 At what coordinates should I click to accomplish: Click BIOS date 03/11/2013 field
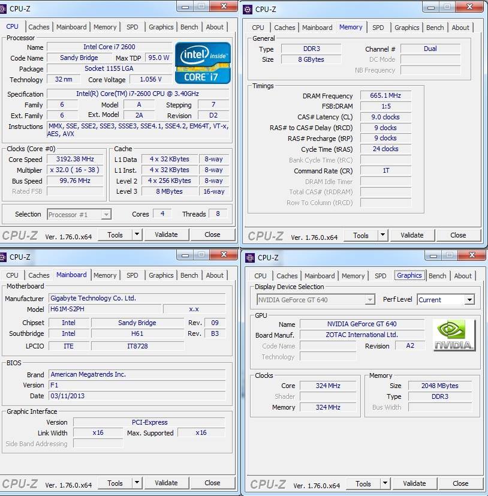click(137, 396)
